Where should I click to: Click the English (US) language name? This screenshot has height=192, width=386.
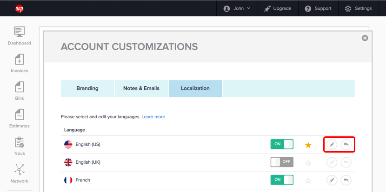pyautogui.click(x=88, y=145)
